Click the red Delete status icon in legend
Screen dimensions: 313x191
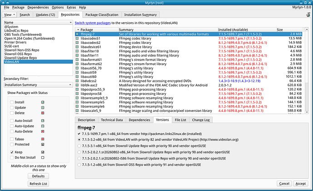click(43, 113)
